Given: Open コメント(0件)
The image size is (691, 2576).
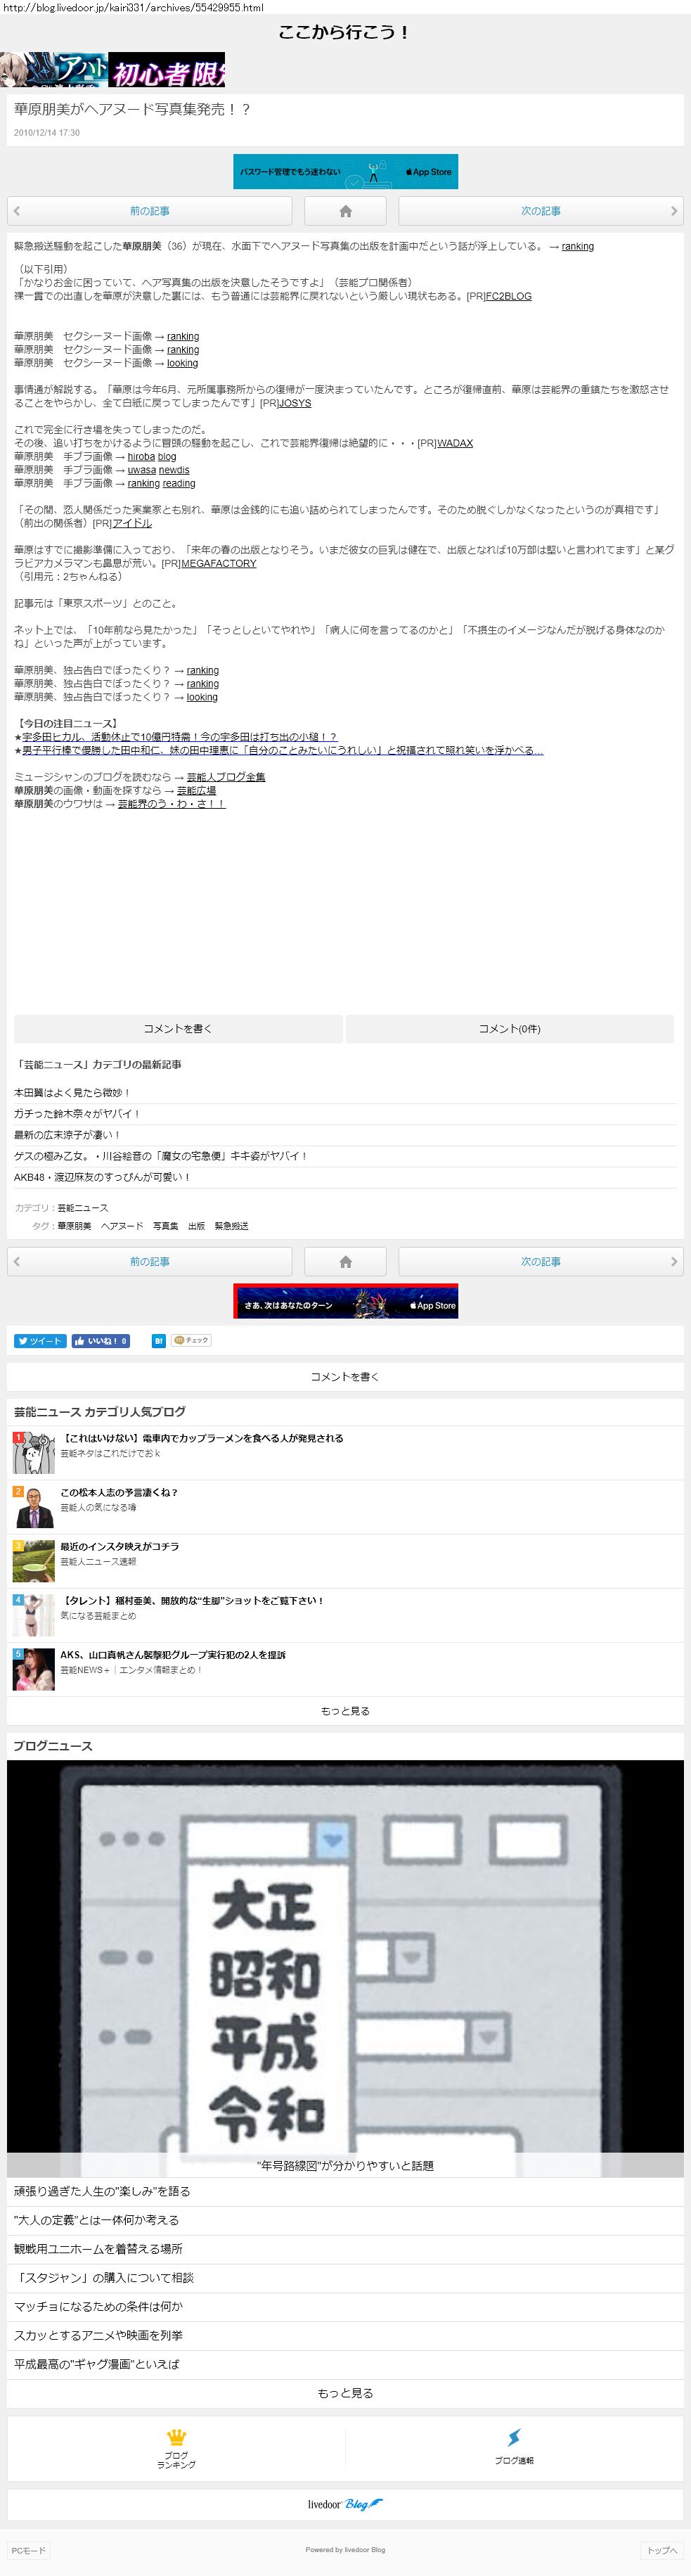Looking at the screenshot, I should click(x=509, y=1028).
